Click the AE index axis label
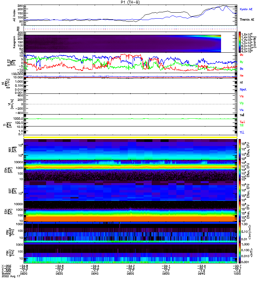264x281 pixels. [x=14, y=15]
